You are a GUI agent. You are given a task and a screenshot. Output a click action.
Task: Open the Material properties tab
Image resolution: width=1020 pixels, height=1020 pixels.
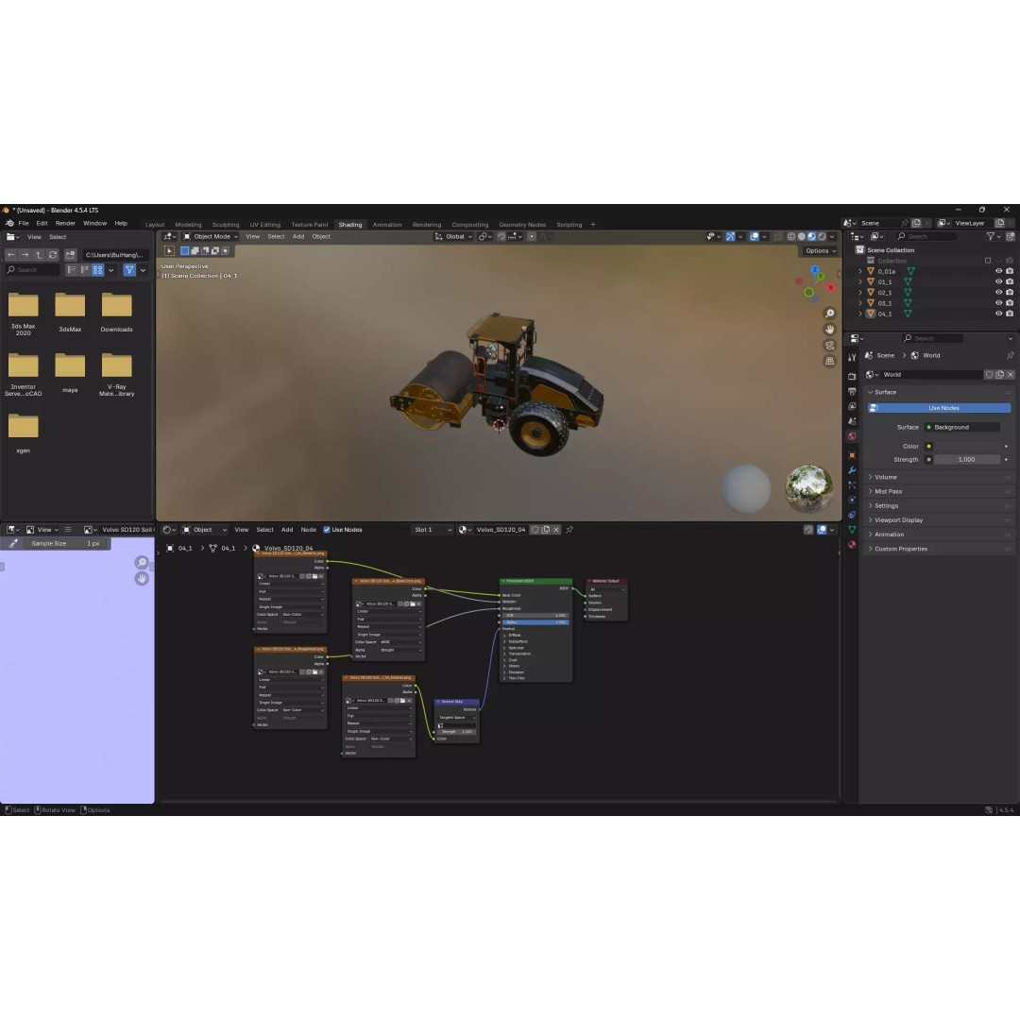click(852, 545)
